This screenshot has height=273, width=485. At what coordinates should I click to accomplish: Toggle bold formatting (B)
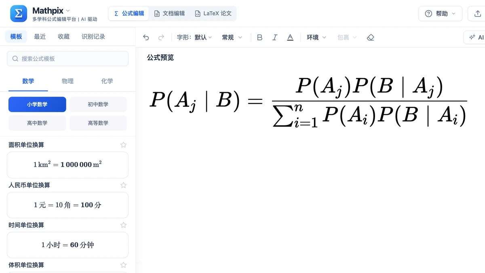[260, 37]
